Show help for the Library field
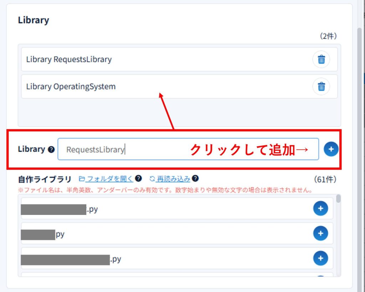The height and width of the screenshot is (292, 365). coord(51,150)
